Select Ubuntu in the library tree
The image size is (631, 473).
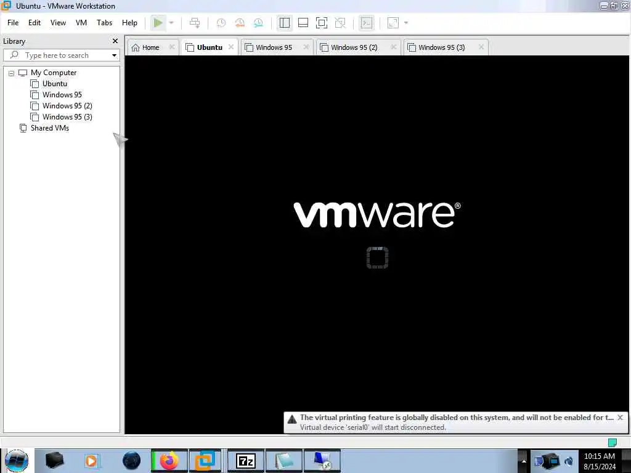[55, 84]
